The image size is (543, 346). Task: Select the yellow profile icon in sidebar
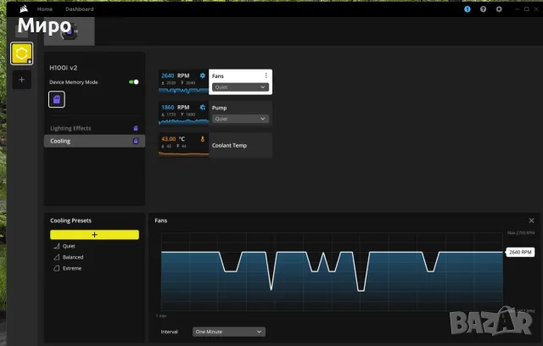tap(22, 53)
